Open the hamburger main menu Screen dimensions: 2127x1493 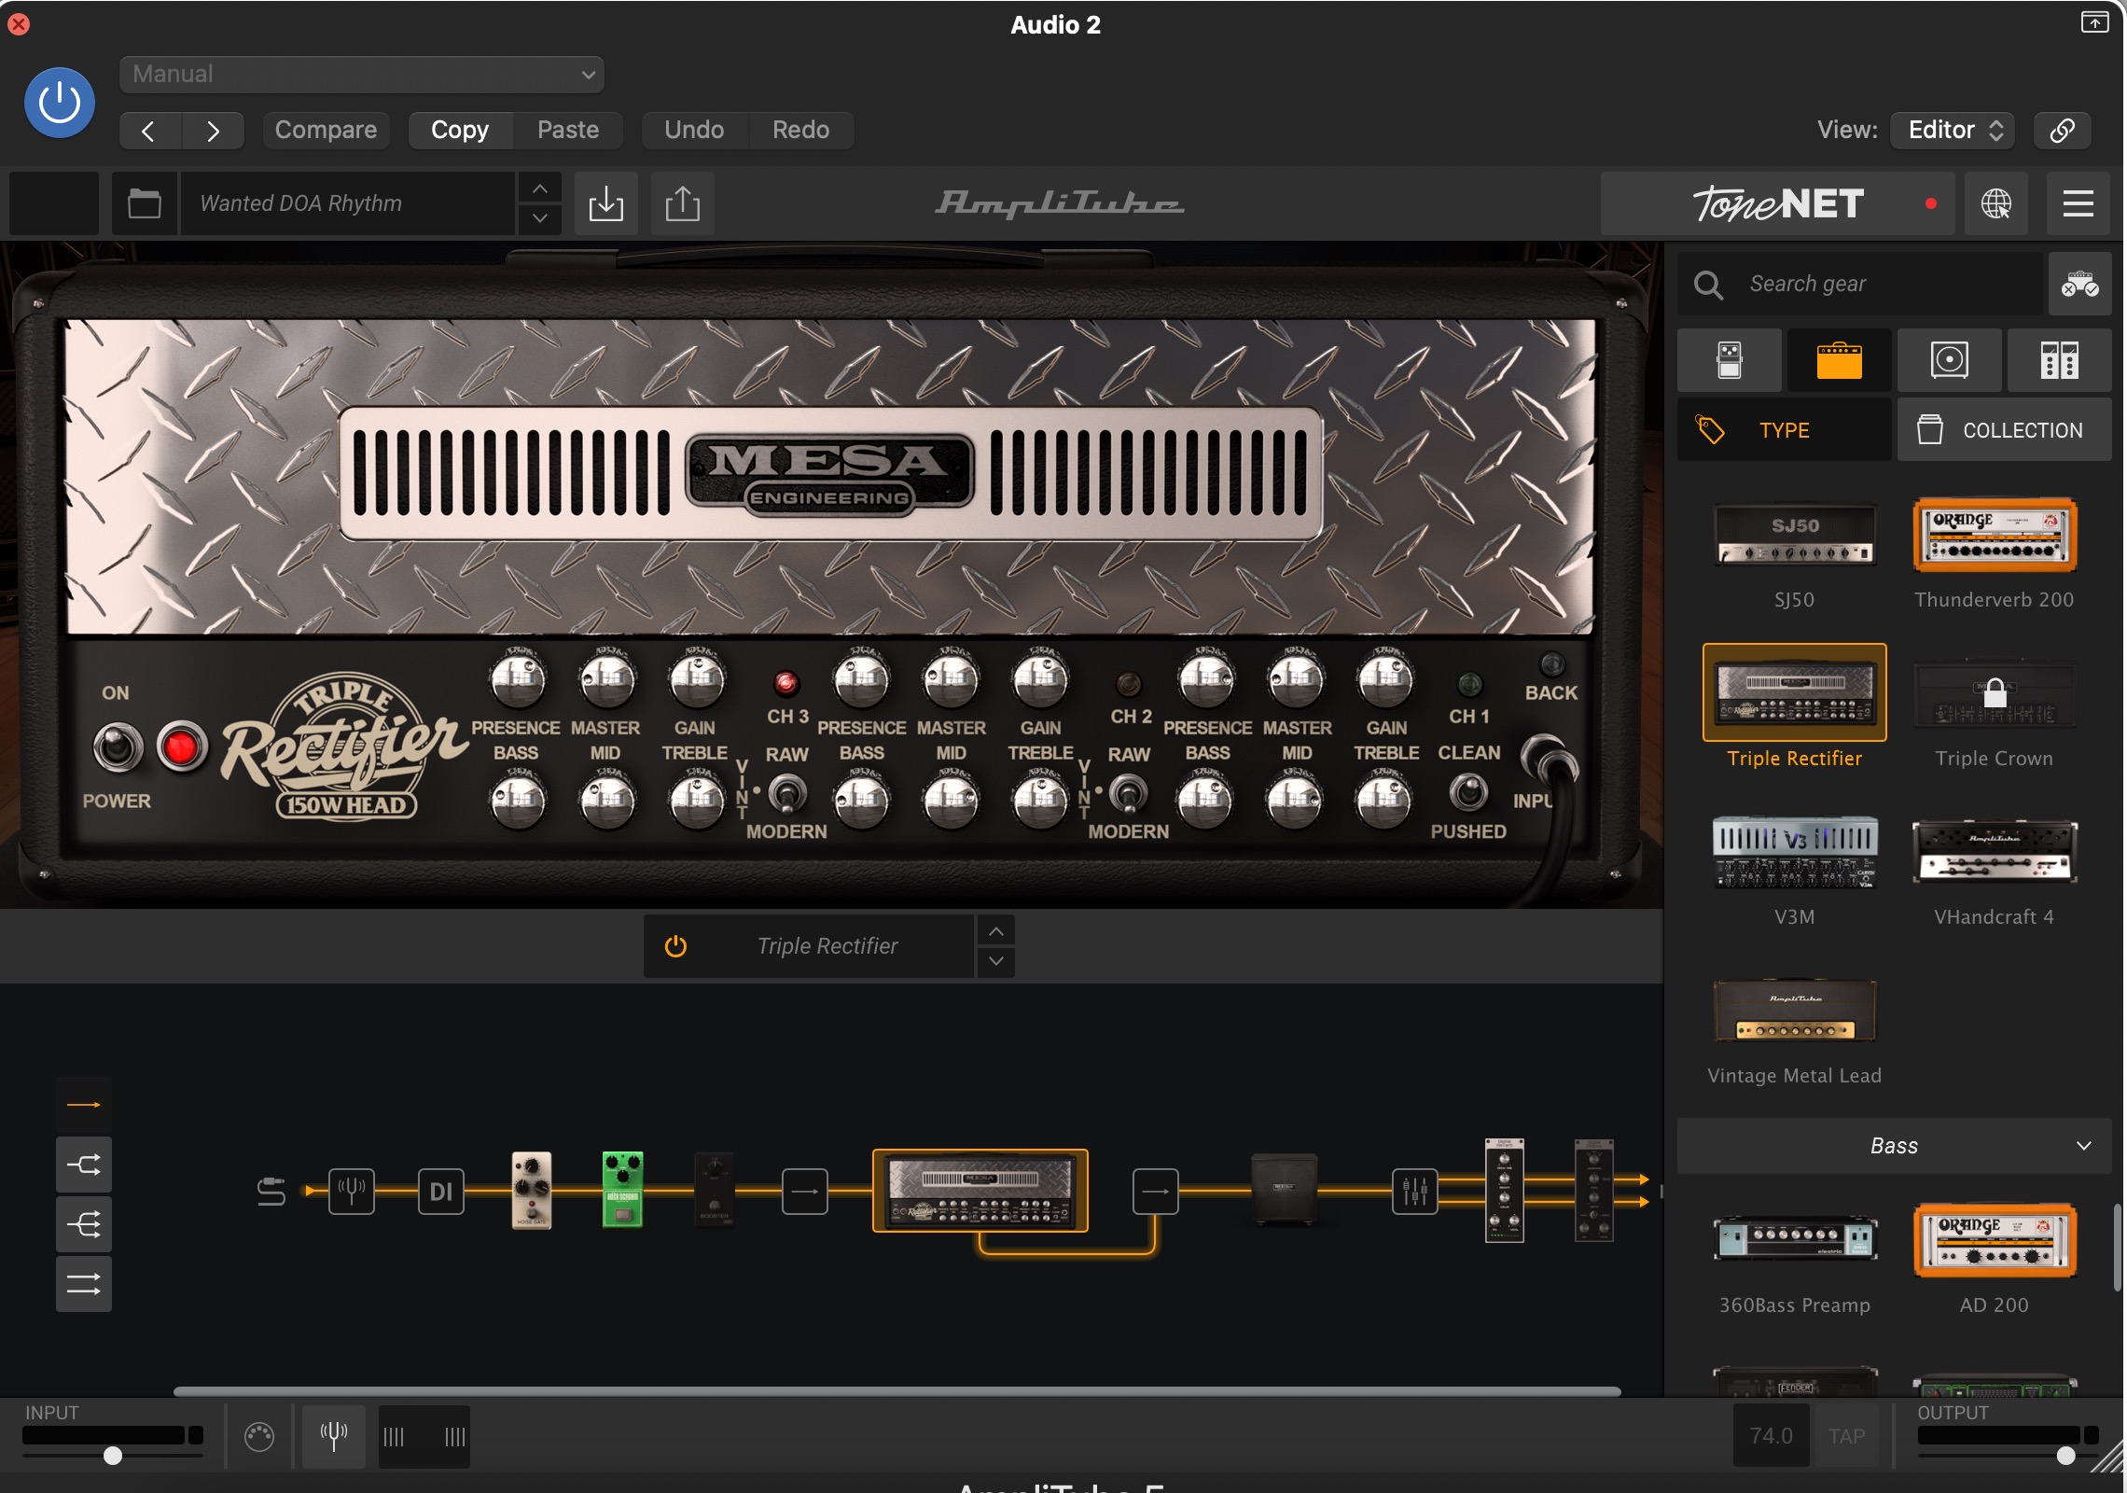[2078, 203]
